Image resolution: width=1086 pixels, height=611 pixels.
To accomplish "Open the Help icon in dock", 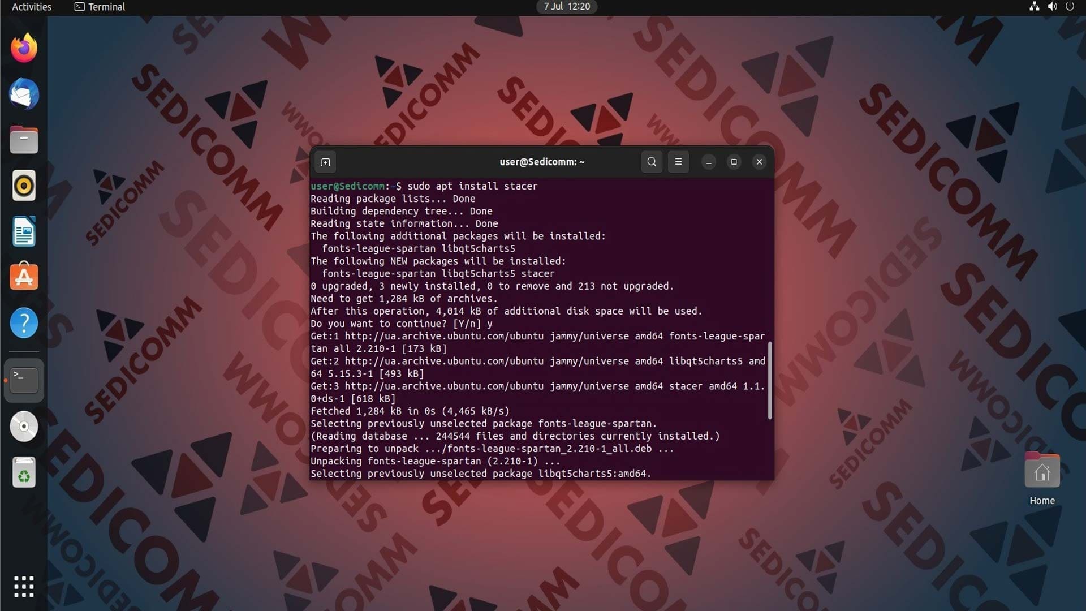I will pyautogui.click(x=24, y=323).
